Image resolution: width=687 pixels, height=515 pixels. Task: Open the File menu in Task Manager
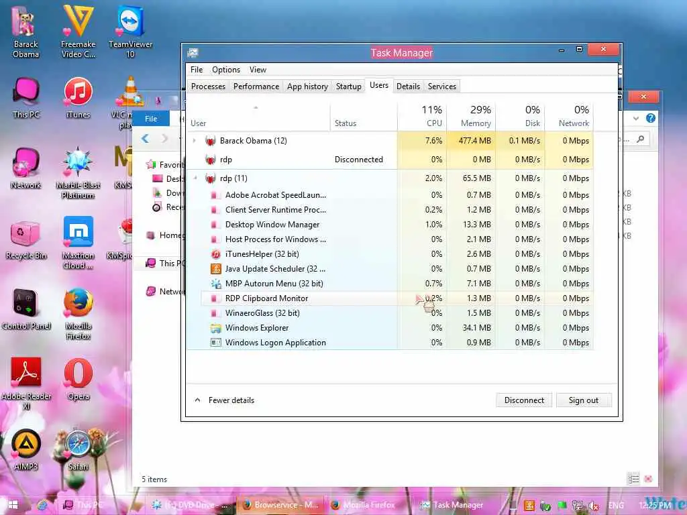197,70
